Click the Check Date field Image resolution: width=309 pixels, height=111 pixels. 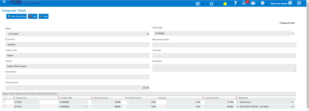(x=222, y=33)
